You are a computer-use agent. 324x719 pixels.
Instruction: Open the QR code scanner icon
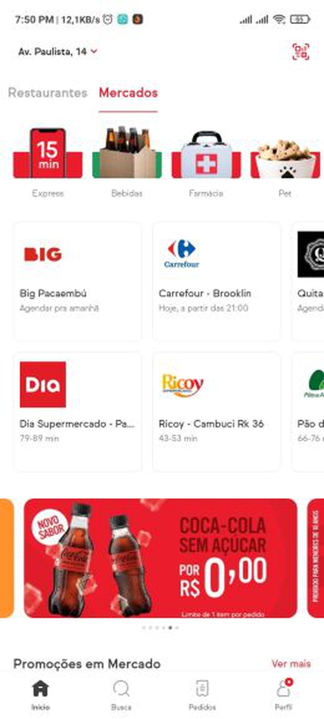pyautogui.click(x=301, y=52)
